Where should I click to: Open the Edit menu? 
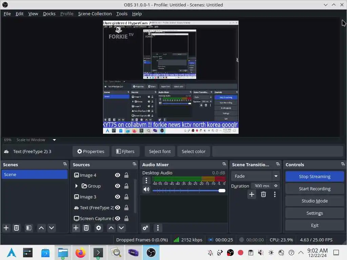click(19, 14)
